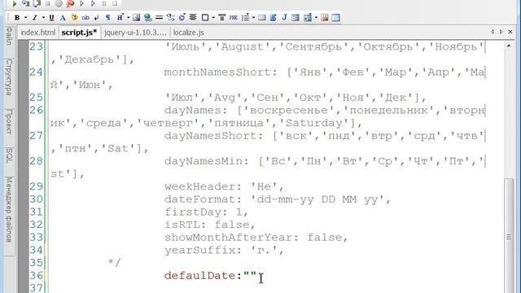
Task: Insert paragraph with the pilcrow icon
Action: click(108, 18)
